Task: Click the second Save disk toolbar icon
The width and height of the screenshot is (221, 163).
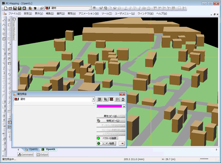Action: [x=19, y=8]
